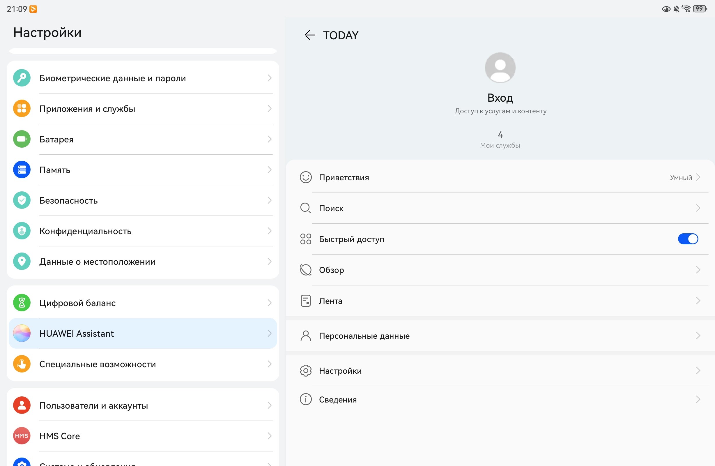Open the HMS Core entry
This screenshot has width=715, height=466.
point(143,436)
